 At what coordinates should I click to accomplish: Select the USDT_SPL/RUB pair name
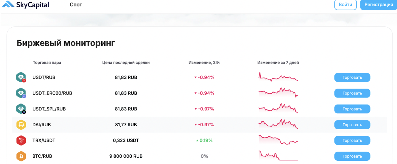49,109
